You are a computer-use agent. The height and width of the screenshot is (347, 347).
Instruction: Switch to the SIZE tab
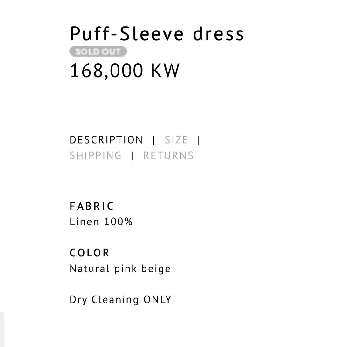(176, 140)
